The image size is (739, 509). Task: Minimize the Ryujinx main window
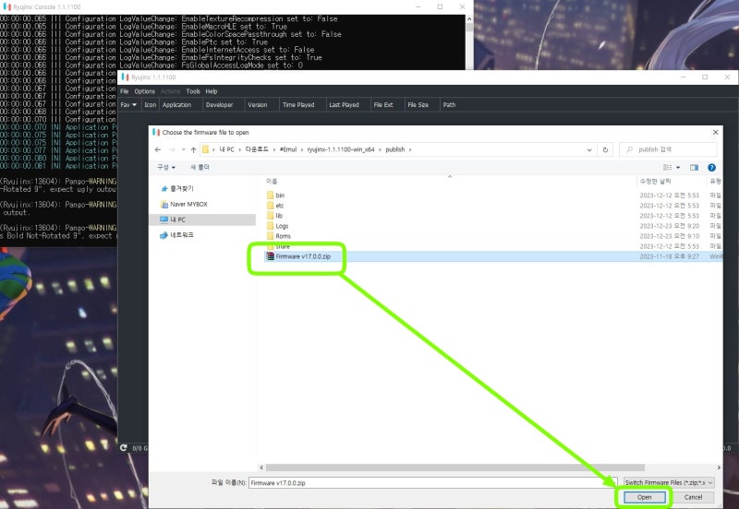click(683, 77)
